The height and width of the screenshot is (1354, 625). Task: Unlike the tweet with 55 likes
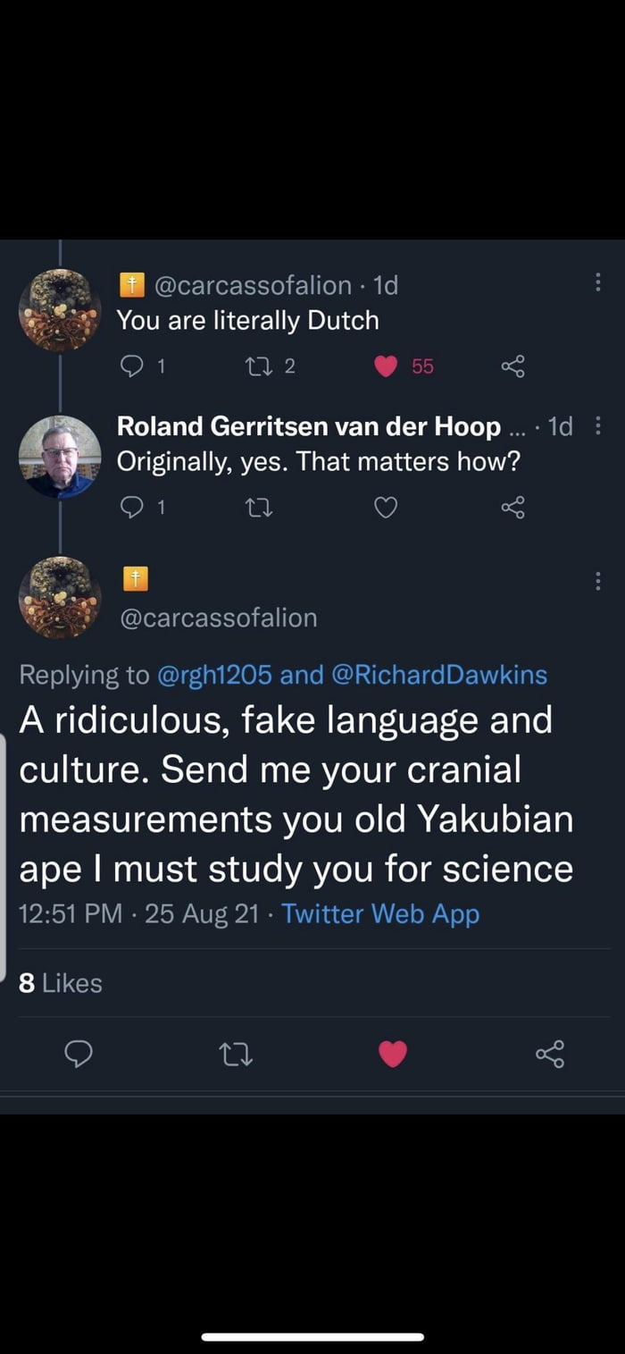[385, 366]
